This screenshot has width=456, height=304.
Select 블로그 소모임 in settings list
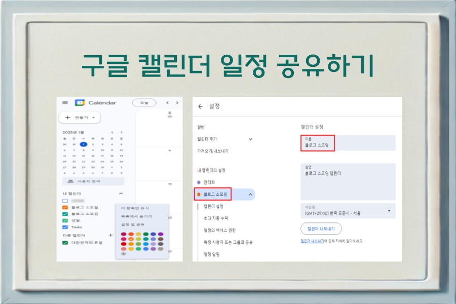[215, 195]
